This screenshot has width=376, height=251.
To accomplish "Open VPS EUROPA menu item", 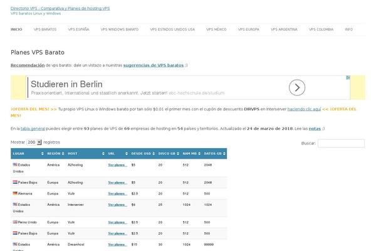I will [248, 29].
